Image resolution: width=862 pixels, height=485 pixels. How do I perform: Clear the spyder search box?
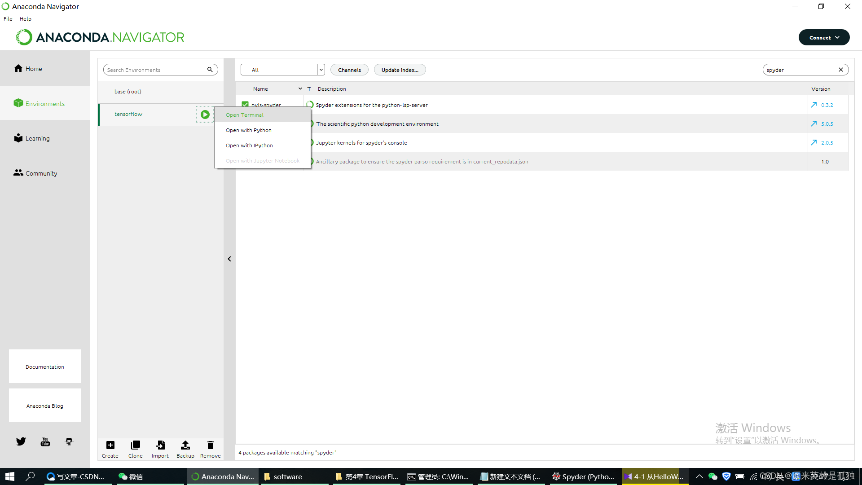(x=840, y=70)
